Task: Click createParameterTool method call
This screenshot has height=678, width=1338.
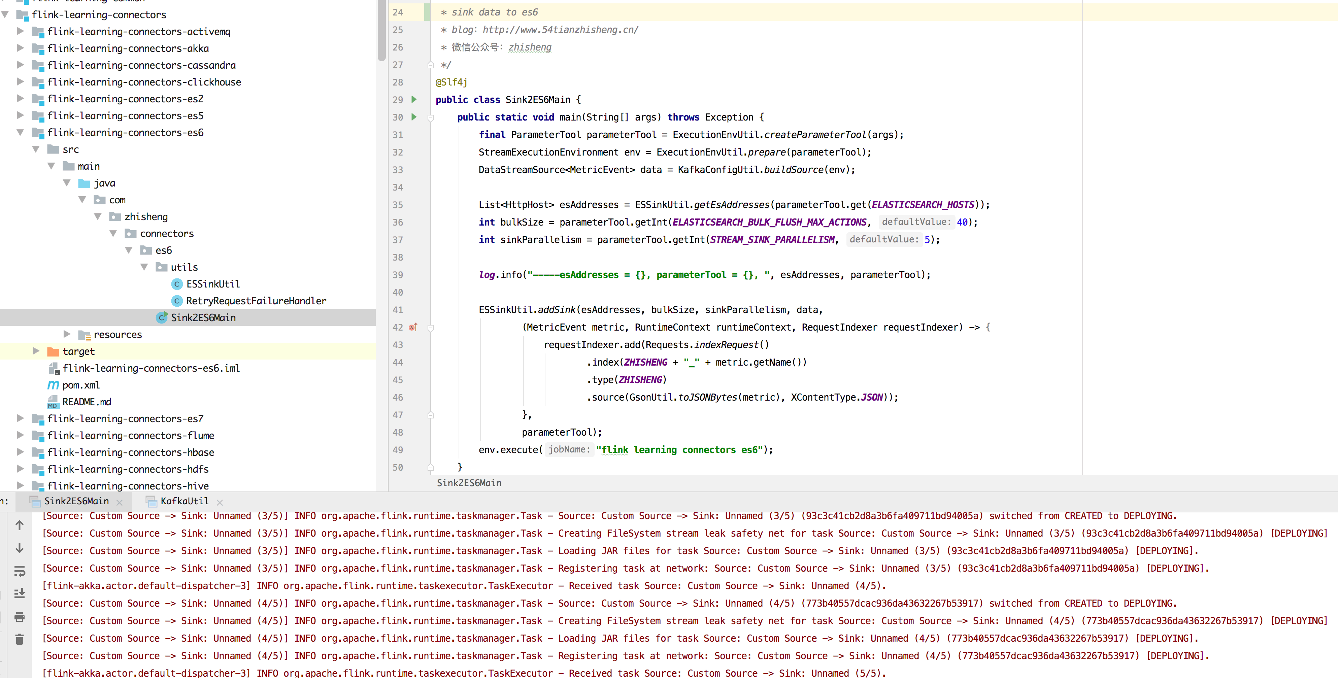Action: tap(815, 134)
